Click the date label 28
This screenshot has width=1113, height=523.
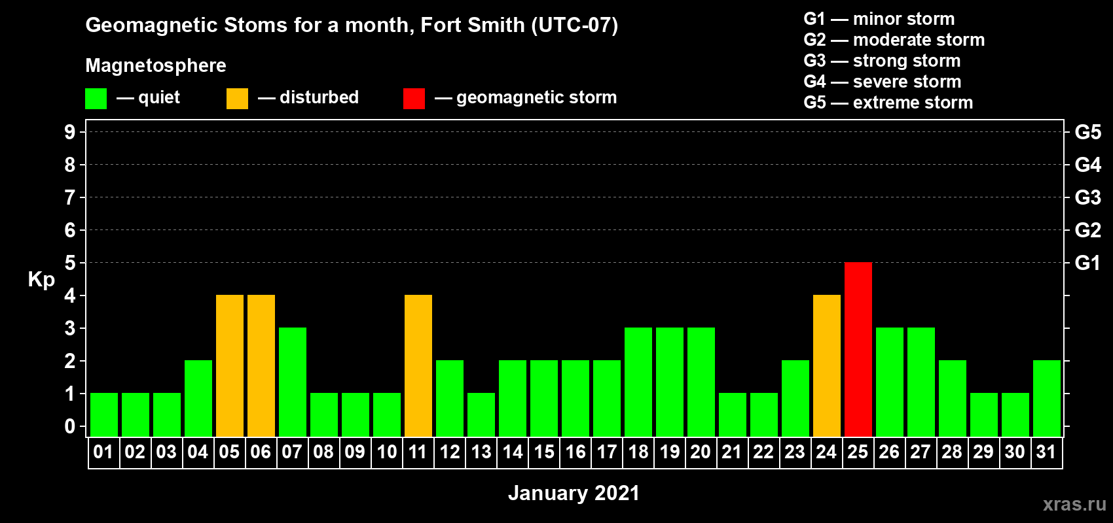tap(952, 452)
